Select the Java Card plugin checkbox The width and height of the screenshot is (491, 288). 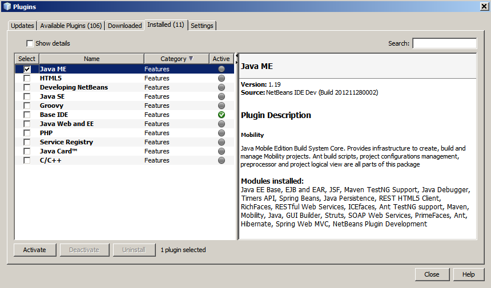(x=27, y=151)
